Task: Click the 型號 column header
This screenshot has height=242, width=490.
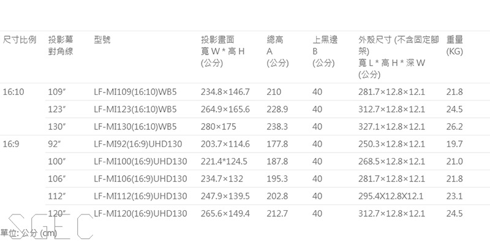Action: (102, 40)
